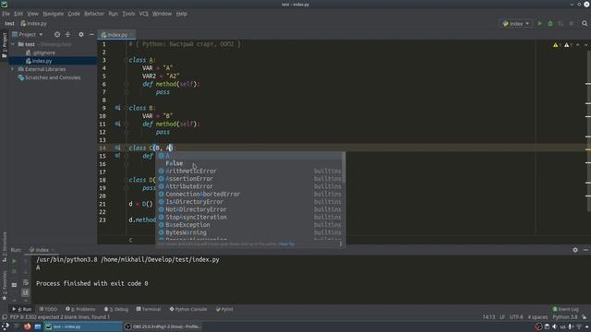Open the Window menu
The width and height of the screenshot is (591, 332).
162,14
